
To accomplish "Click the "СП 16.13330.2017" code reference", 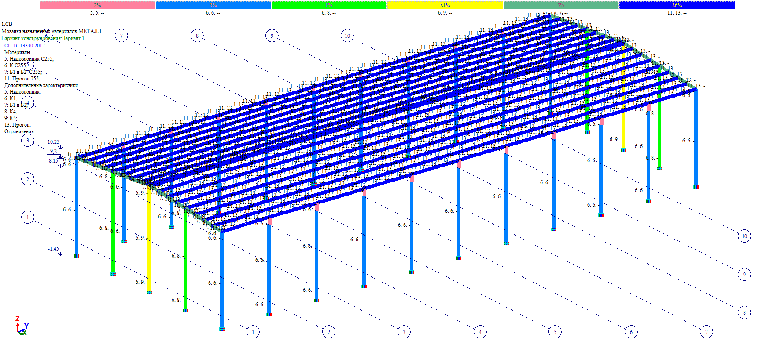I will click(x=25, y=45).
